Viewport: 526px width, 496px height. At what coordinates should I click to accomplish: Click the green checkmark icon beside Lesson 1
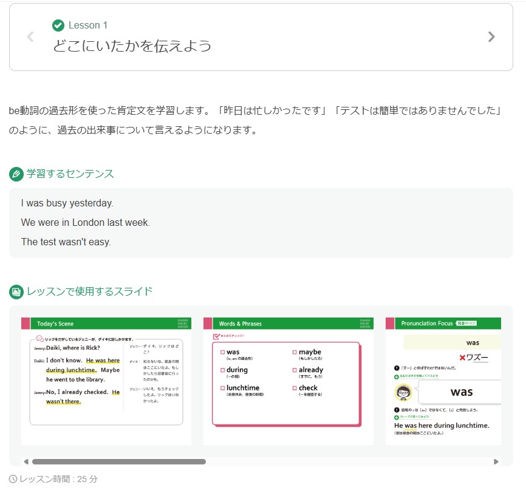coord(58,25)
